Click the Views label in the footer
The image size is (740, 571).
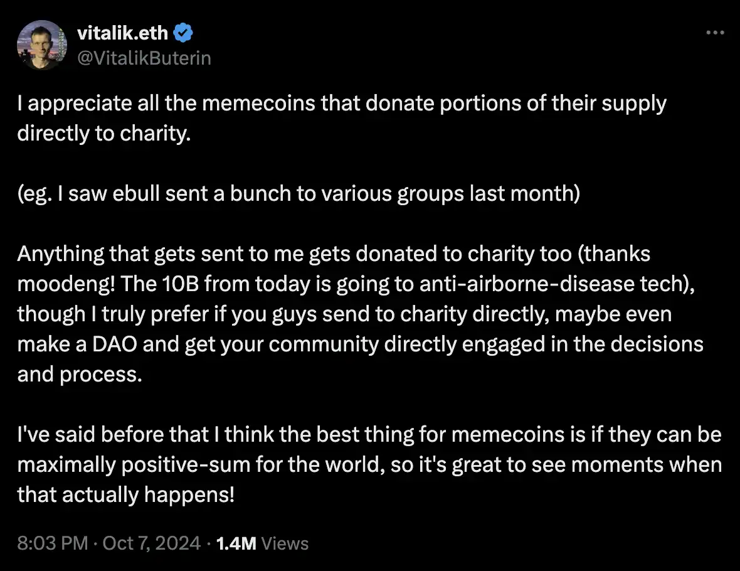[x=284, y=543]
